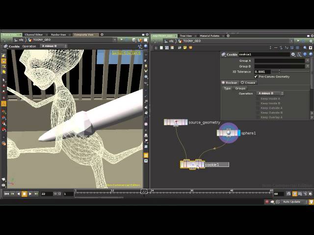Click the sphere1 node icon
Viewport: 314px width, 235px height.
228,133
